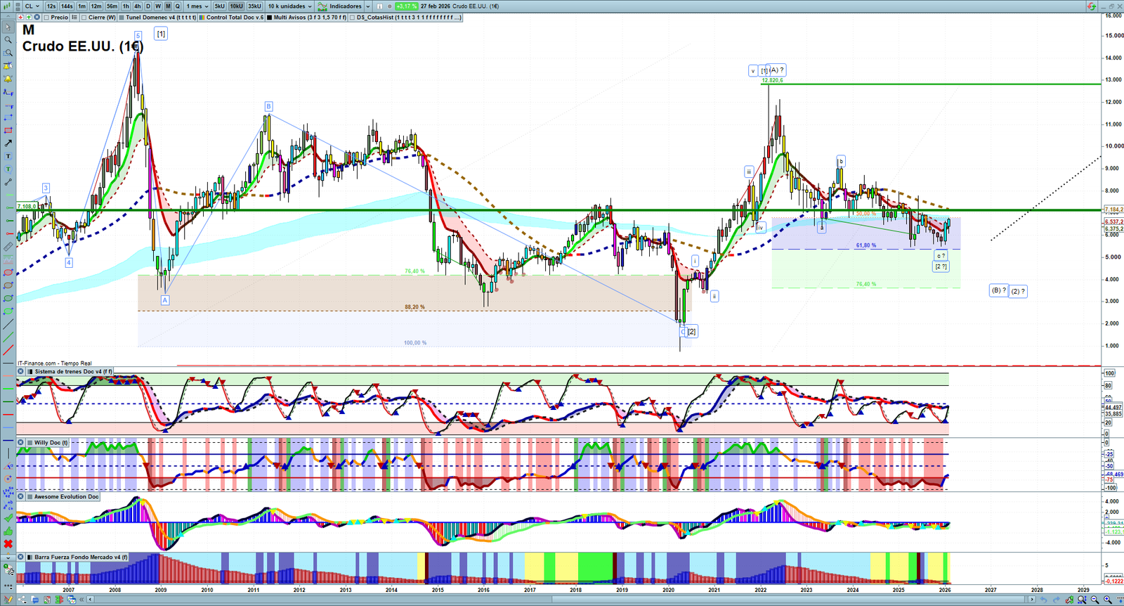Click the green checkmark tool
Image resolution: width=1124 pixels, height=606 pixels.
pyautogui.click(x=8, y=518)
